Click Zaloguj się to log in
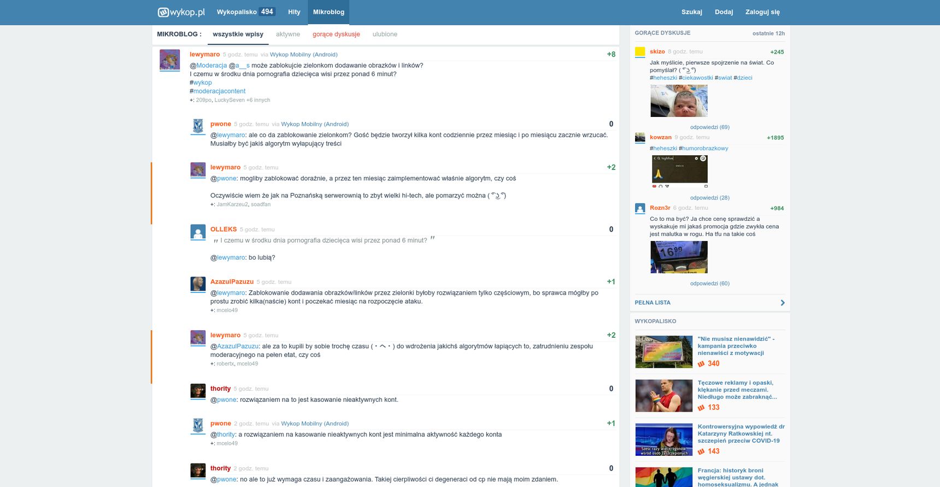Image resolution: width=940 pixels, height=487 pixels. (x=762, y=12)
